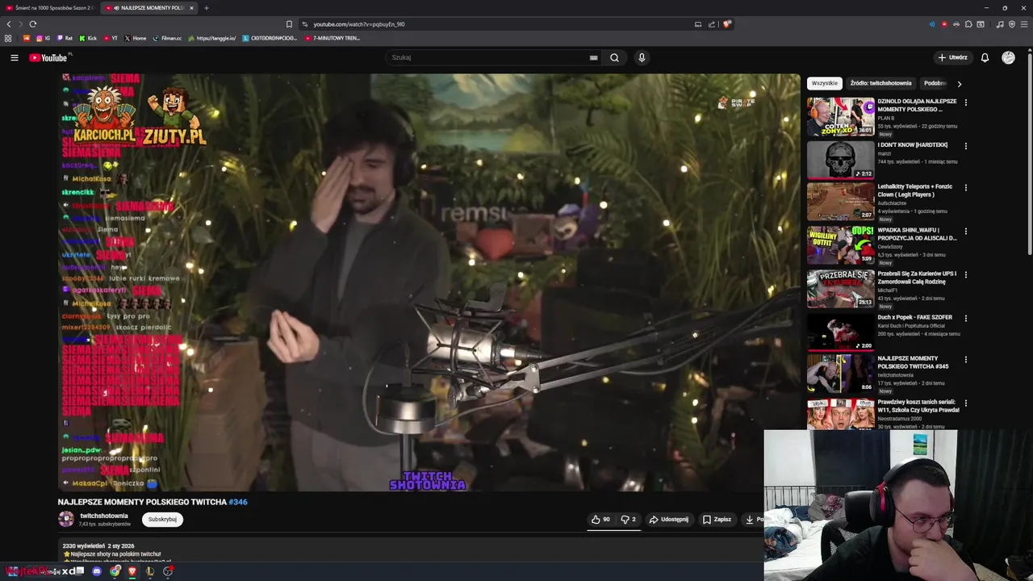1033x581 pixels.
Task: Open League of Legends icon in taskbar
Action: (x=150, y=571)
